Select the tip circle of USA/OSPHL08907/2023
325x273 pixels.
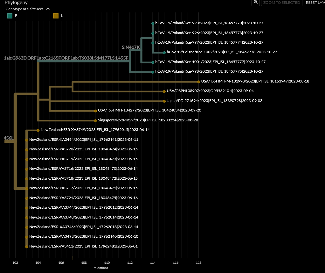163,91
